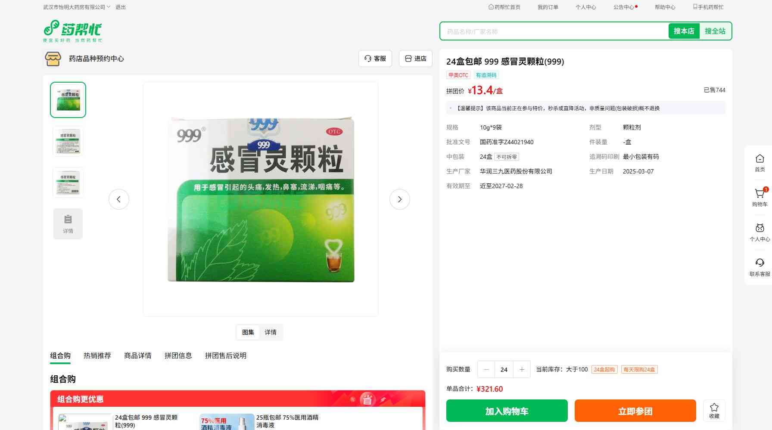Click the store avatar icon
The height and width of the screenshot is (430, 772).
pyautogui.click(x=53, y=59)
